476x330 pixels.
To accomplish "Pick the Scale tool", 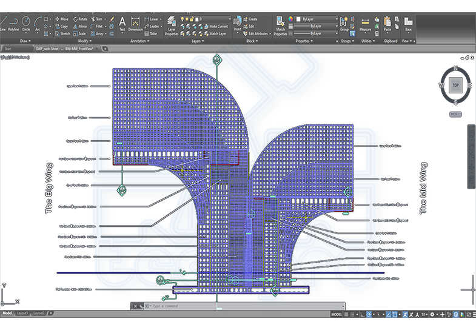I will (79, 34).
